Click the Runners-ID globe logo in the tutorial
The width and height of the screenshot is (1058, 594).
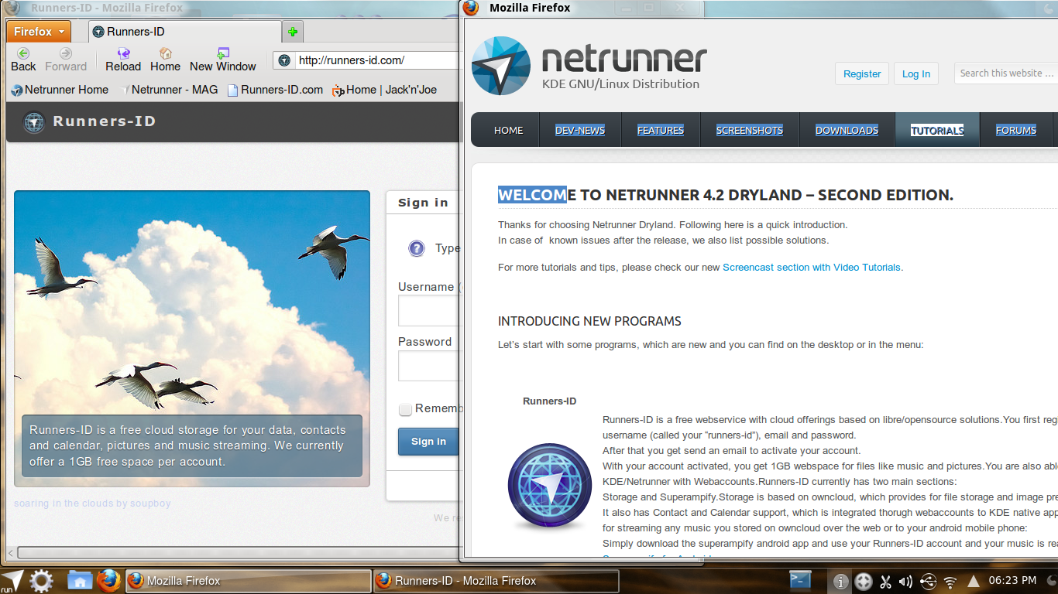coord(550,486)
